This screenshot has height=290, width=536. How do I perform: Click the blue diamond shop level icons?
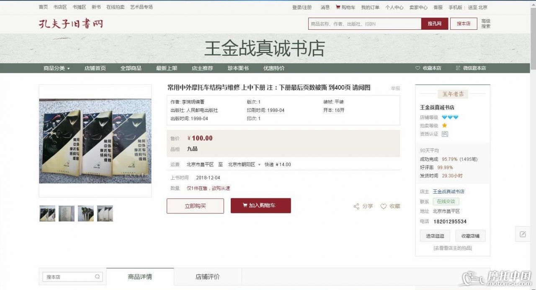450,117
